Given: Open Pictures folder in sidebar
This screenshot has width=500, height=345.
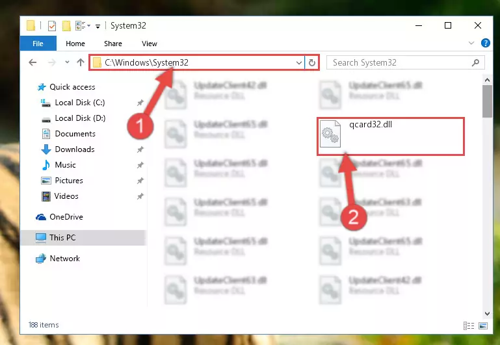Looking at the screenshot, I should tap(69, 181).
